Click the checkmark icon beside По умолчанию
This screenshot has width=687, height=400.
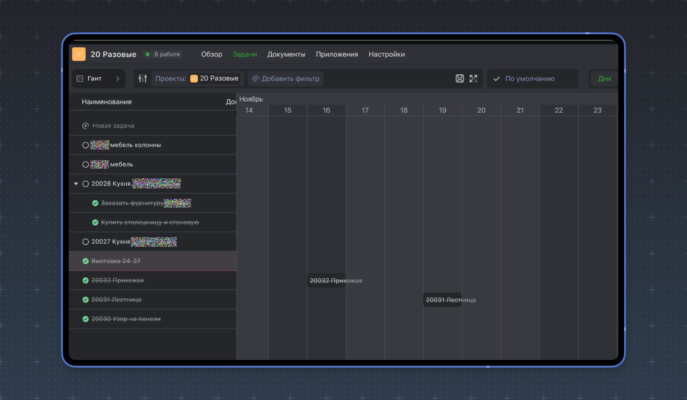pyautogui.click(x=496, y=79)
